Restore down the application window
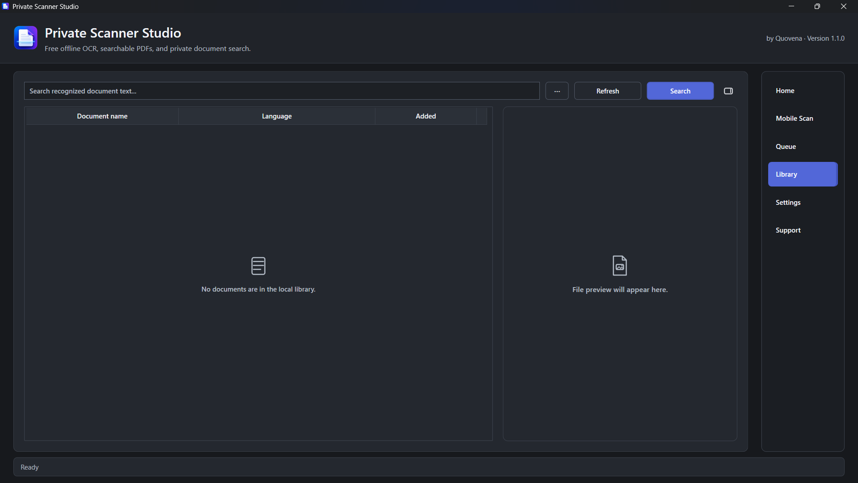This screenshot has width=858, height=483. tap(817, 6)
